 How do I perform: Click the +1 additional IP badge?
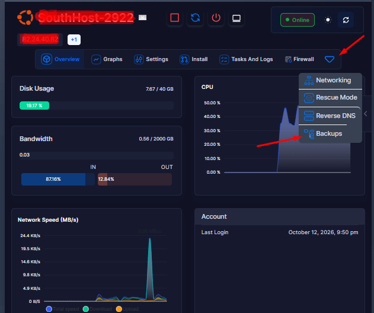pos(74,40)
